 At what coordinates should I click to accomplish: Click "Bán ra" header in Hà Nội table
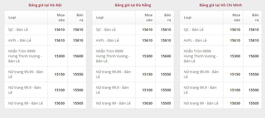[80, 17]
